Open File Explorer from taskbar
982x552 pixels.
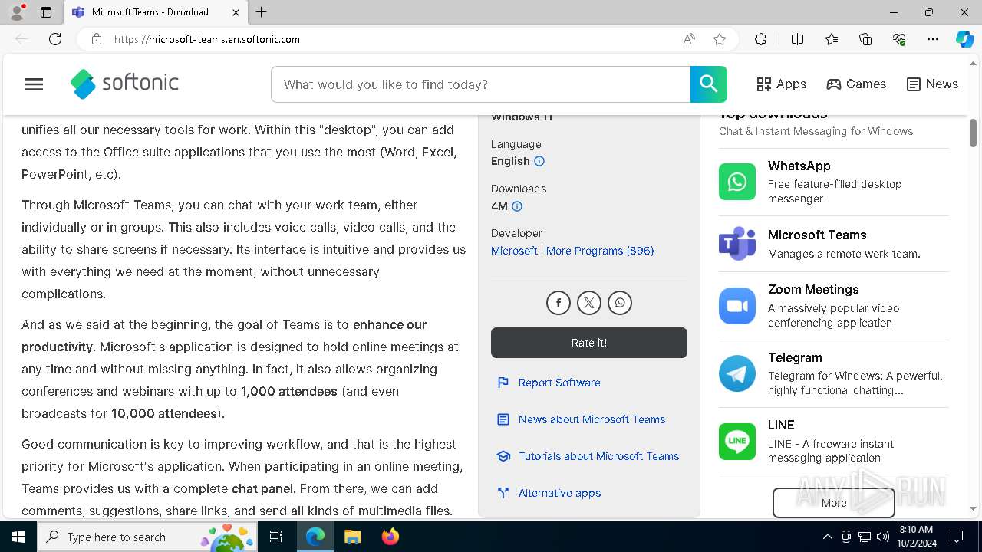pos(352,537)
